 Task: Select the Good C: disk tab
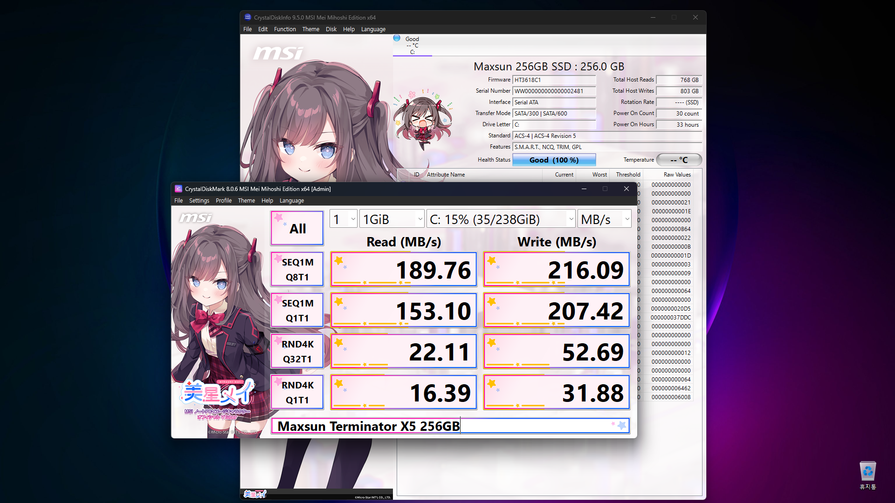(412, 45)
